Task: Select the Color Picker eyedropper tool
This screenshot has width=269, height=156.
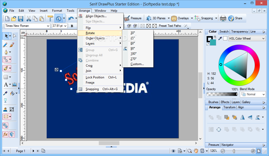Action: coord(5,93)
